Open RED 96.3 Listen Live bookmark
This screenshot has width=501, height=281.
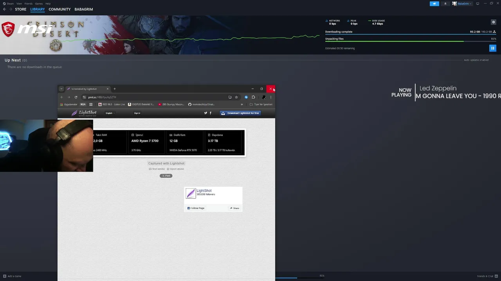(112, 104)
